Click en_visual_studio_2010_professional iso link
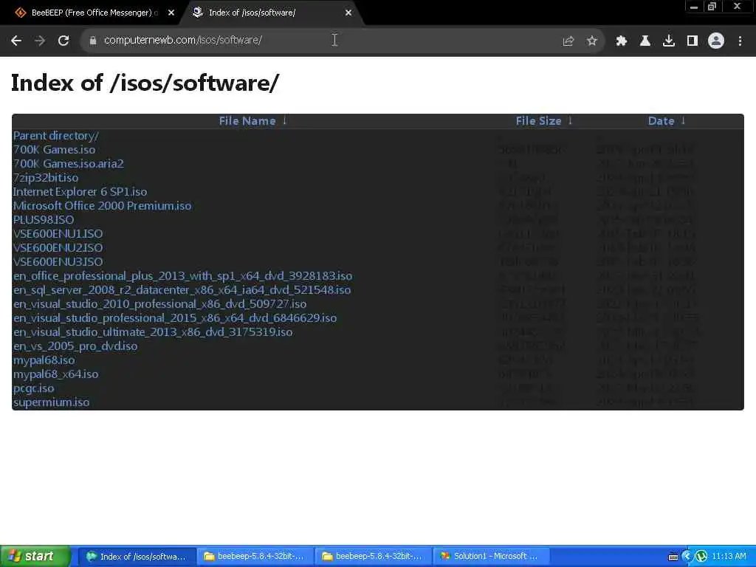Screen dimensions: 756x567 pos(159,303)
